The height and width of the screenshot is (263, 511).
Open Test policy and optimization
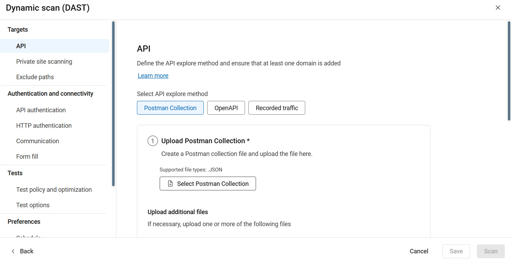click(x=54, y=189)
